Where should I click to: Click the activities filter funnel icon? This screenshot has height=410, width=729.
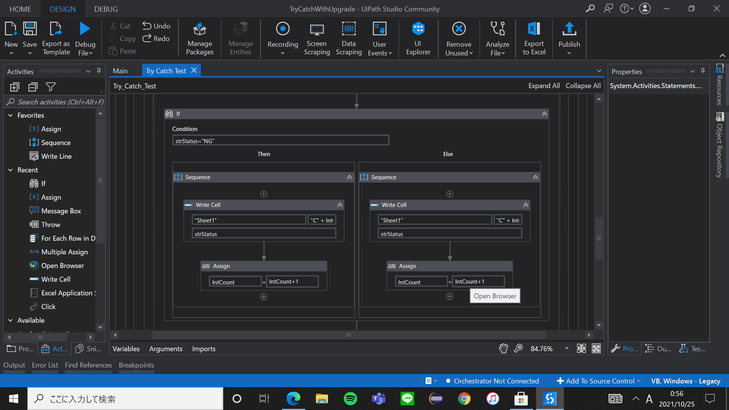click(50, 87)
